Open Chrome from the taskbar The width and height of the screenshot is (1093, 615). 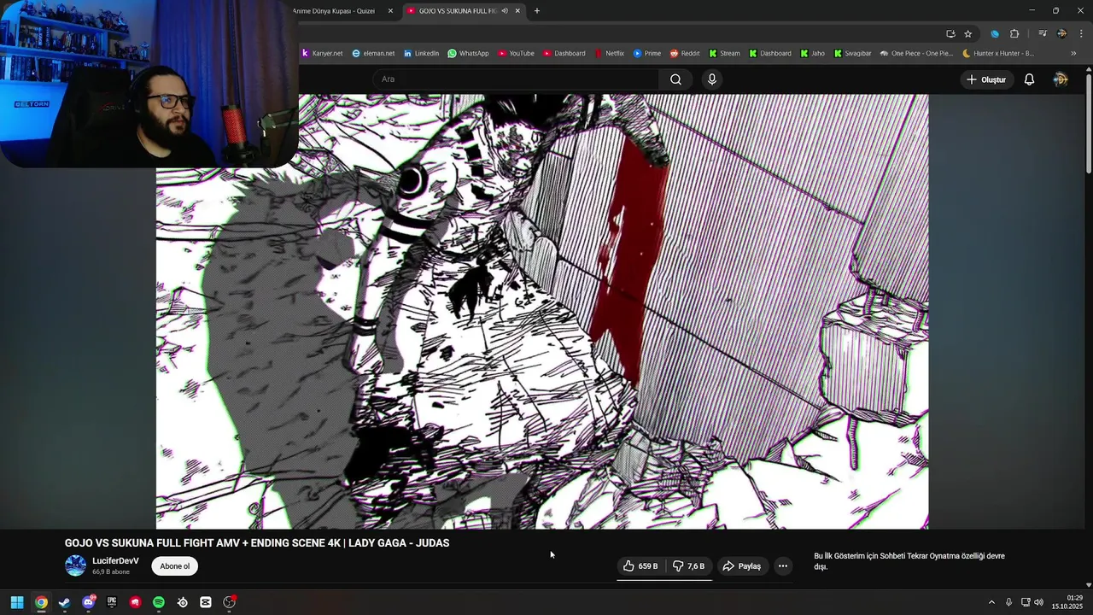(x=41, y=602)
